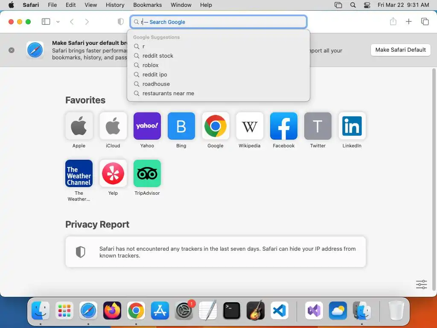Image resolution: width=437 pixels, height=328 pixels.
Task: Open the Share button in toolbar
Action: coord(393,21)
